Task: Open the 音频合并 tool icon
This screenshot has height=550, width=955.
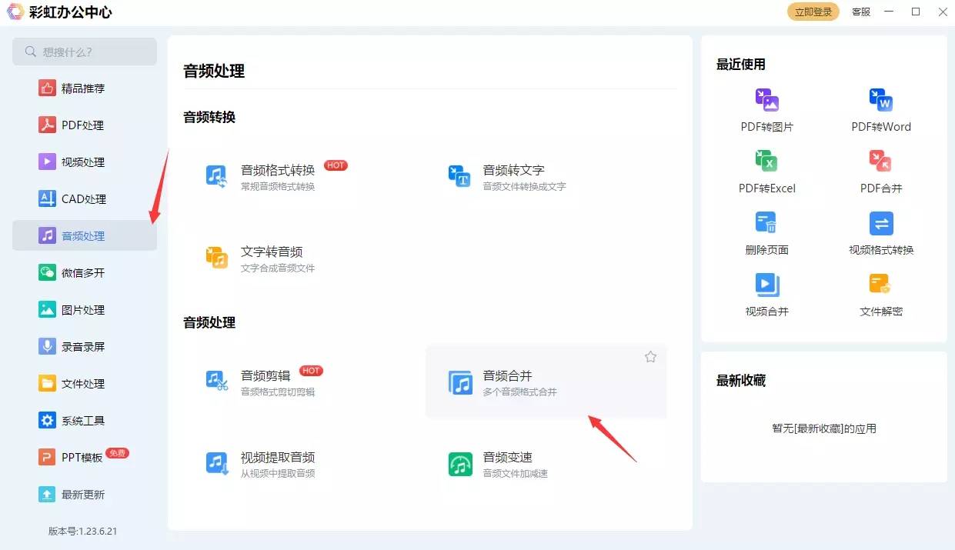Action: [x=459, y=382]
